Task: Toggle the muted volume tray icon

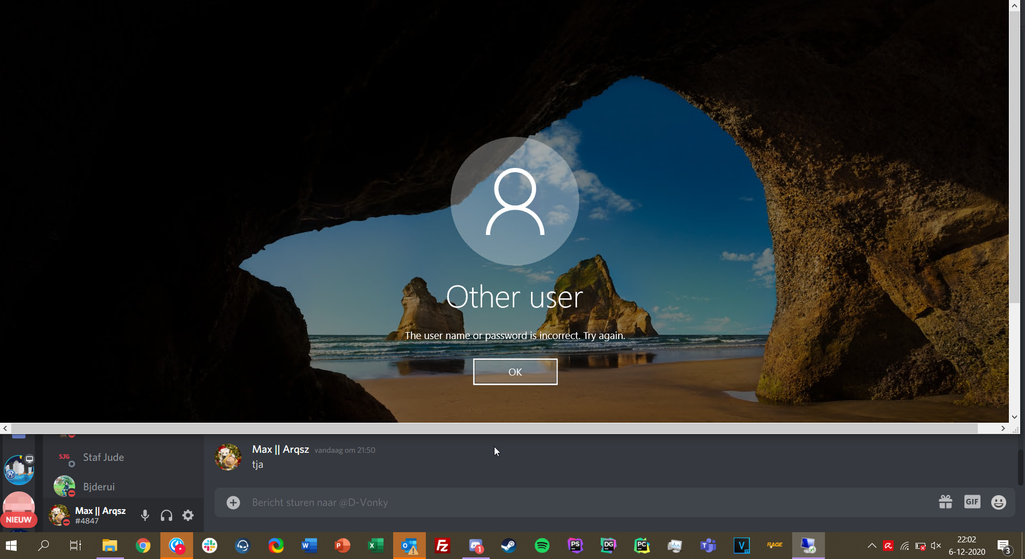Action: (x=936, y=546)
